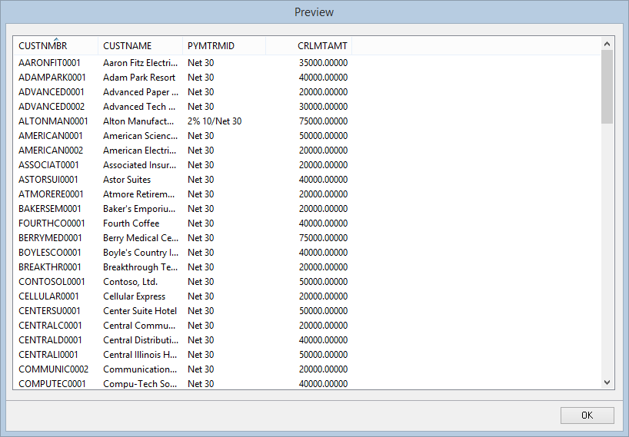Image resolution: width=629 pixels, height=437 pixels.
Task: Select row AMERICAN0002
Action: 183,151
